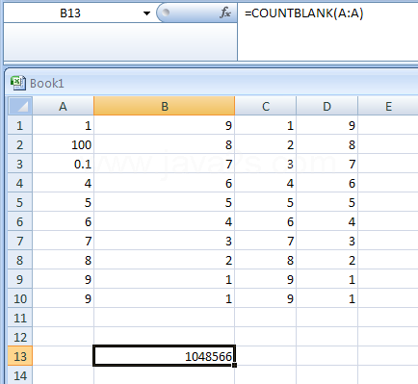Click cell D10 containing 1

click(327, 298)
